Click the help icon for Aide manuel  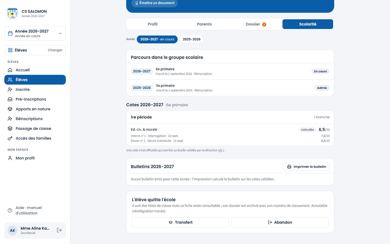(x=10, y=210)
